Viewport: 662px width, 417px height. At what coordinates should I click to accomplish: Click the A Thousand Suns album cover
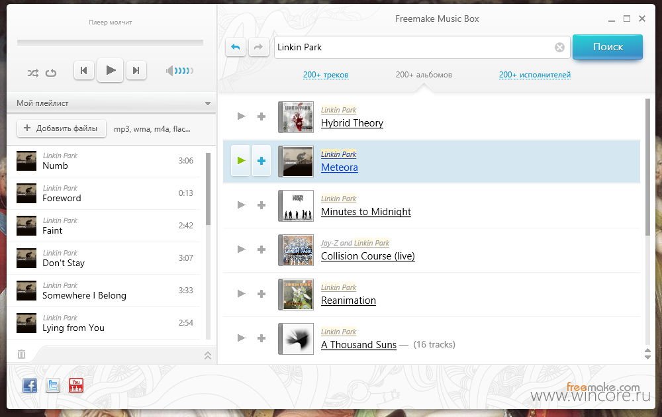click(x=296, y=338)
